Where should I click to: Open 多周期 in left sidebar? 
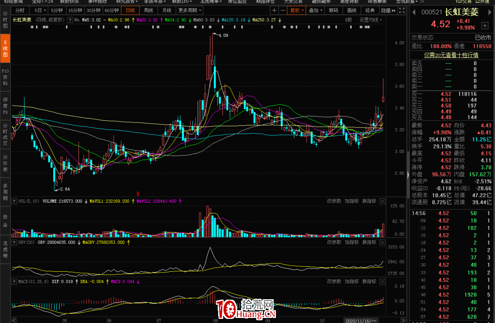5,192
